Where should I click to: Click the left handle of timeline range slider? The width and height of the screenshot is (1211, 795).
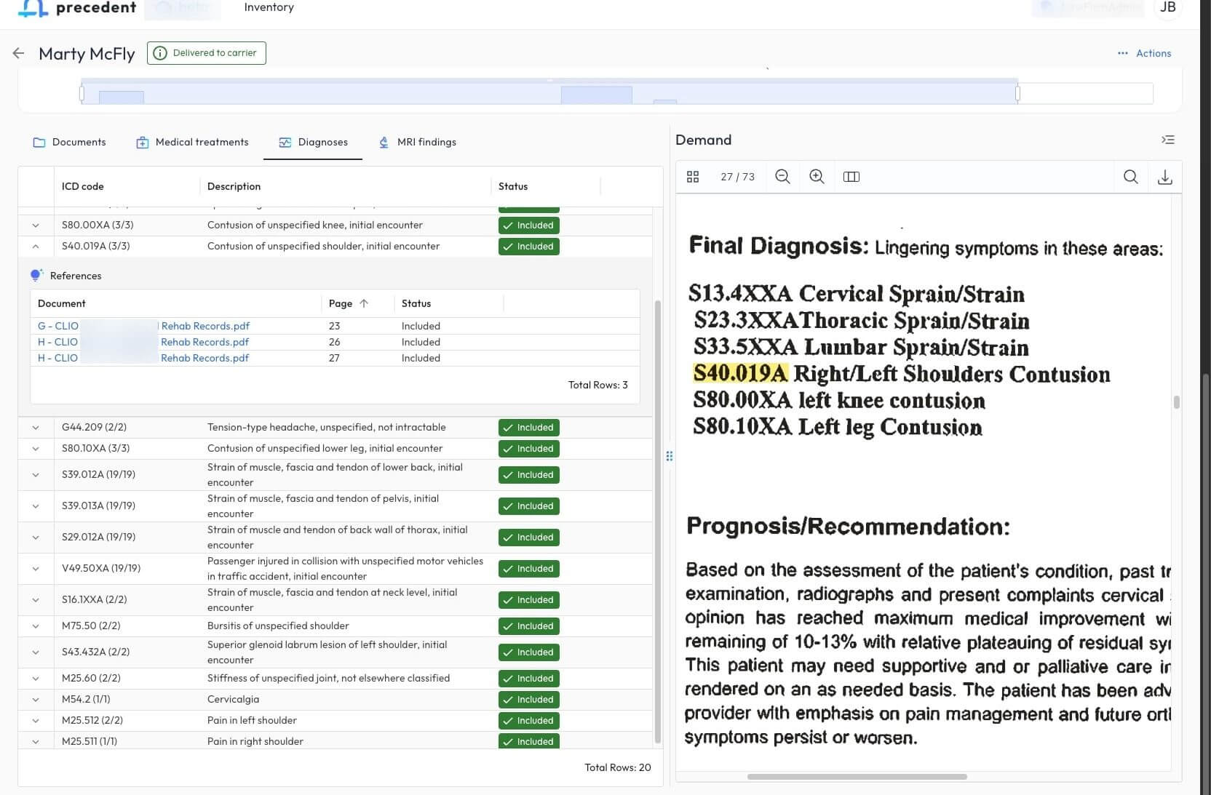(x=82, y=93)
